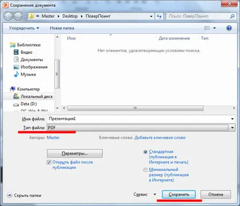Click the horizontal scrollbar thumb in file list
The height and width of the screenshot is (206, 240).
135,108
